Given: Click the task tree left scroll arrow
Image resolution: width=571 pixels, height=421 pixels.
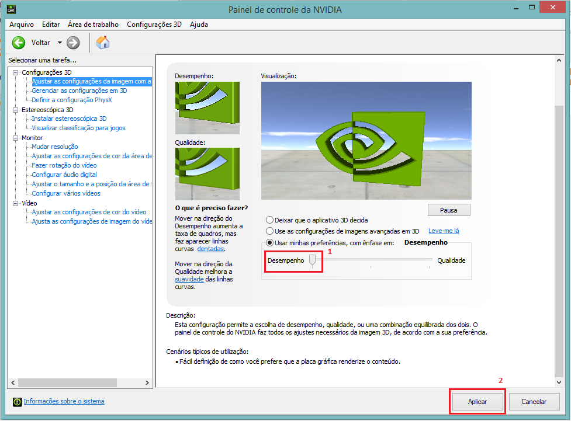Looking at the screenshot, I should (13, 383).
